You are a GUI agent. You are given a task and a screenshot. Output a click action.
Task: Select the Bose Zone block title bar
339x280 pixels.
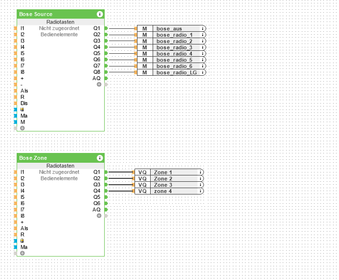coord(61,158)
